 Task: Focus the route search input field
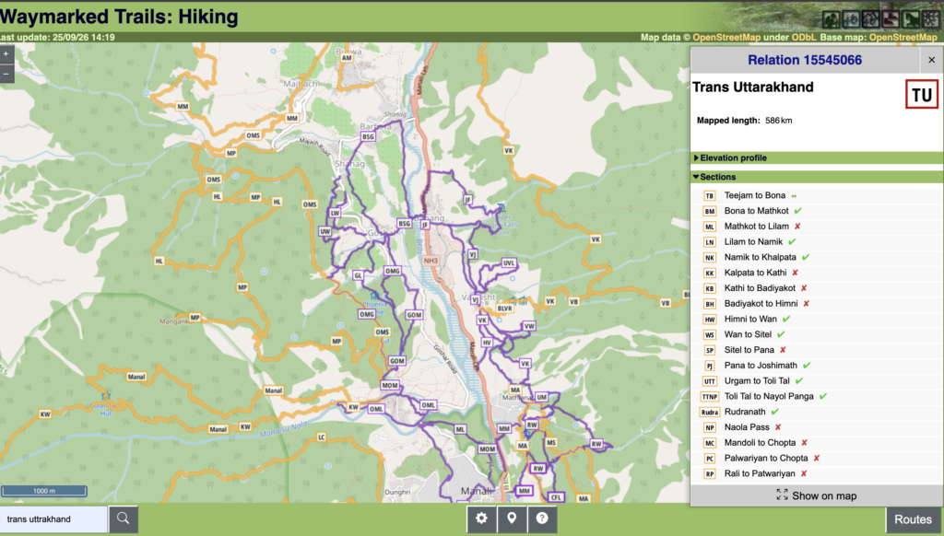pos(53,519)
